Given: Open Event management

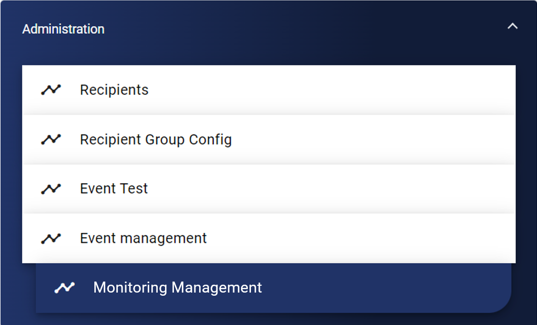Looking at the screenshot, I should (268, 239).
